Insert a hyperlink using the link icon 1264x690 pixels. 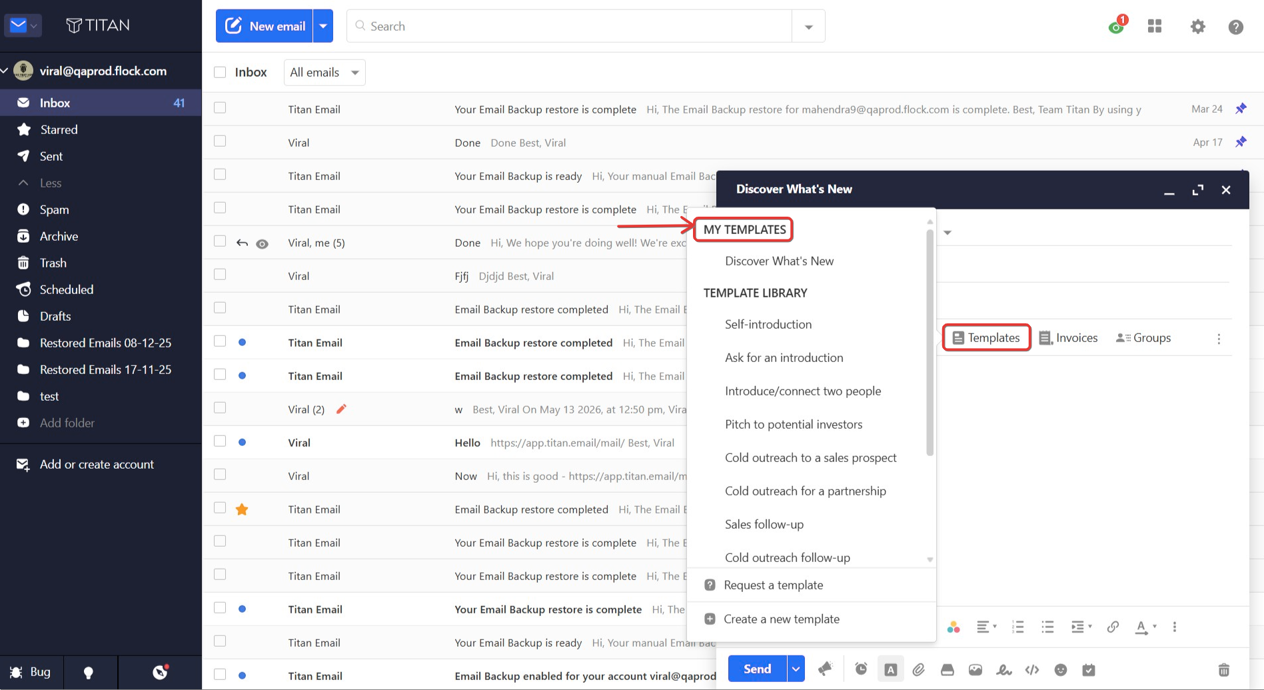pyautogui.click(x=1113, y=627)
